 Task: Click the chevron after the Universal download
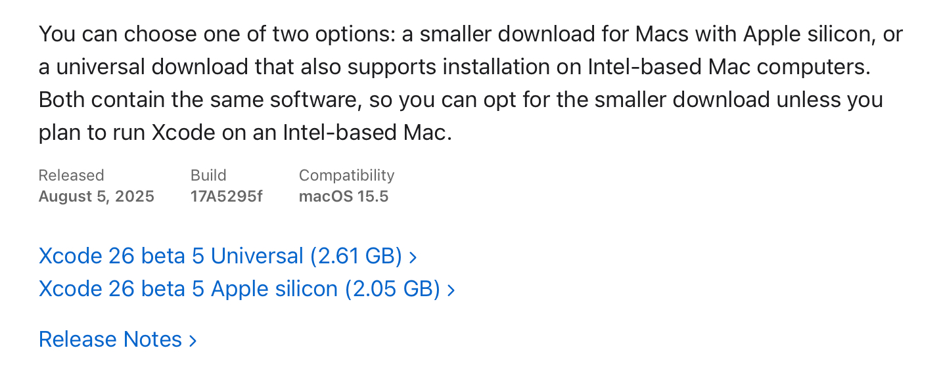413,257
